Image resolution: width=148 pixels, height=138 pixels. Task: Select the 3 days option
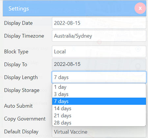(x=99, y=94)
